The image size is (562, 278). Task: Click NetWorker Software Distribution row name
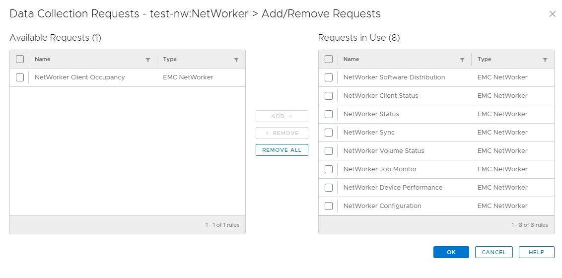[x=394, y=77]
